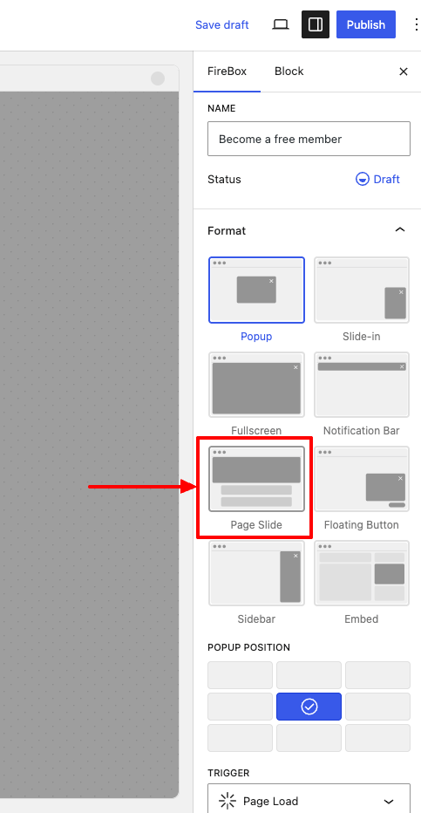Choose the top-left popup position
Screen dimensions: 421x813
(x=241, y=675)
